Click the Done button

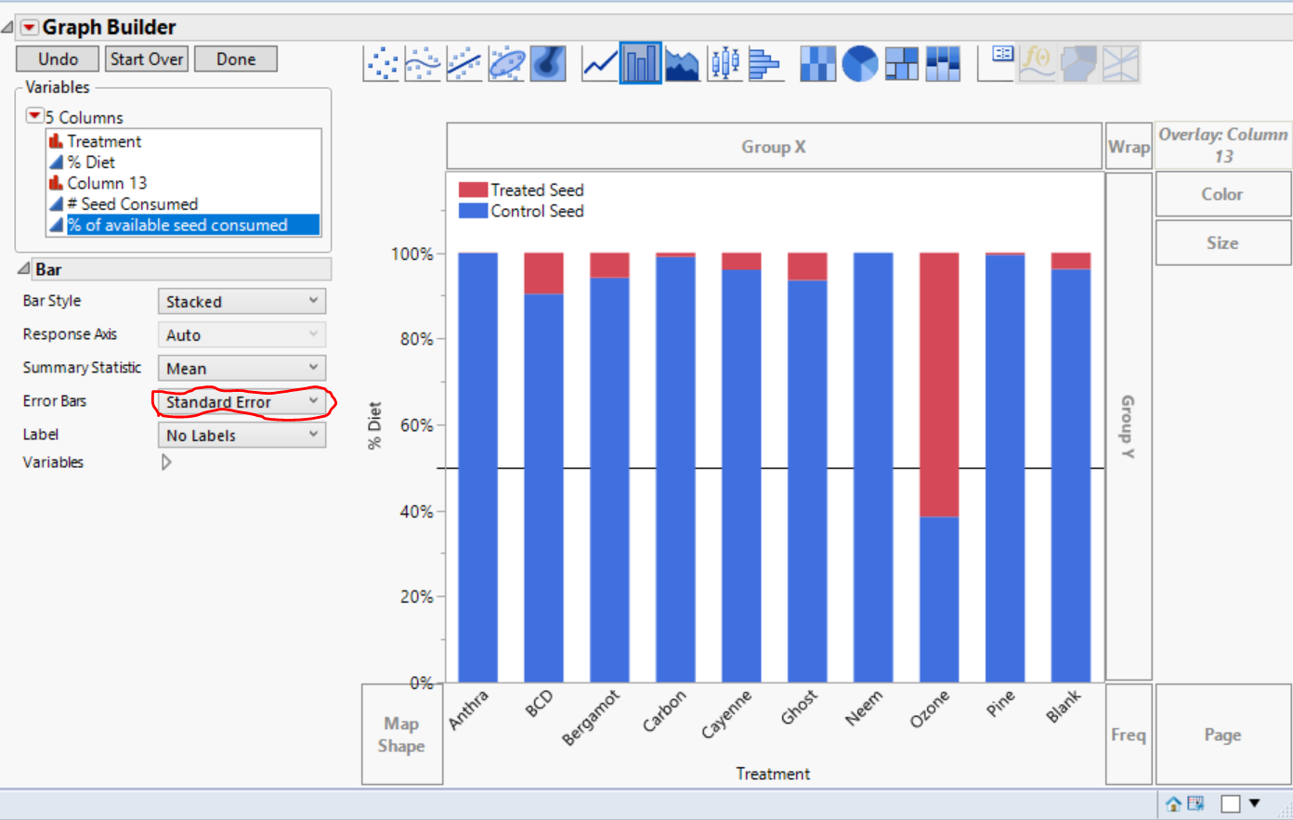click(236, 59)
